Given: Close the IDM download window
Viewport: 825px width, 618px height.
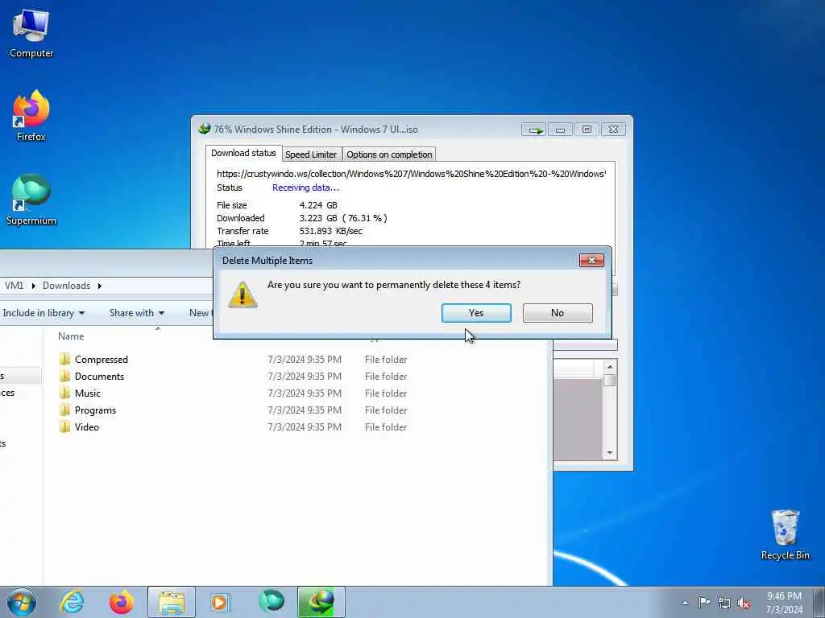Looking at the screenshot, I should coord(613,130).
